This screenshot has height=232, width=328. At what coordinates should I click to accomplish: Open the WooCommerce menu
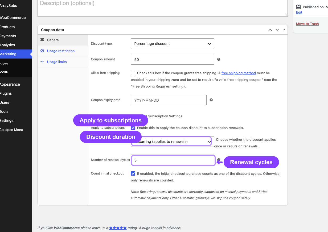pyautogui.click(x=16, y=18)
